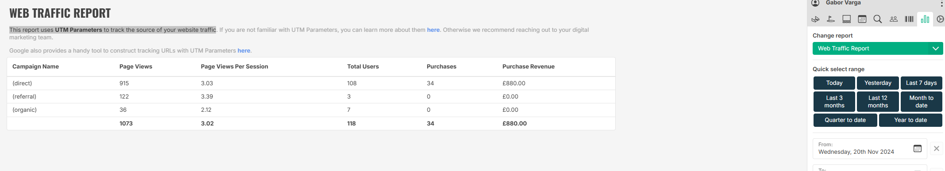Click the Gabor Varga user name
This screenshot has height=171, width=945.
click(x=843, y=3)
